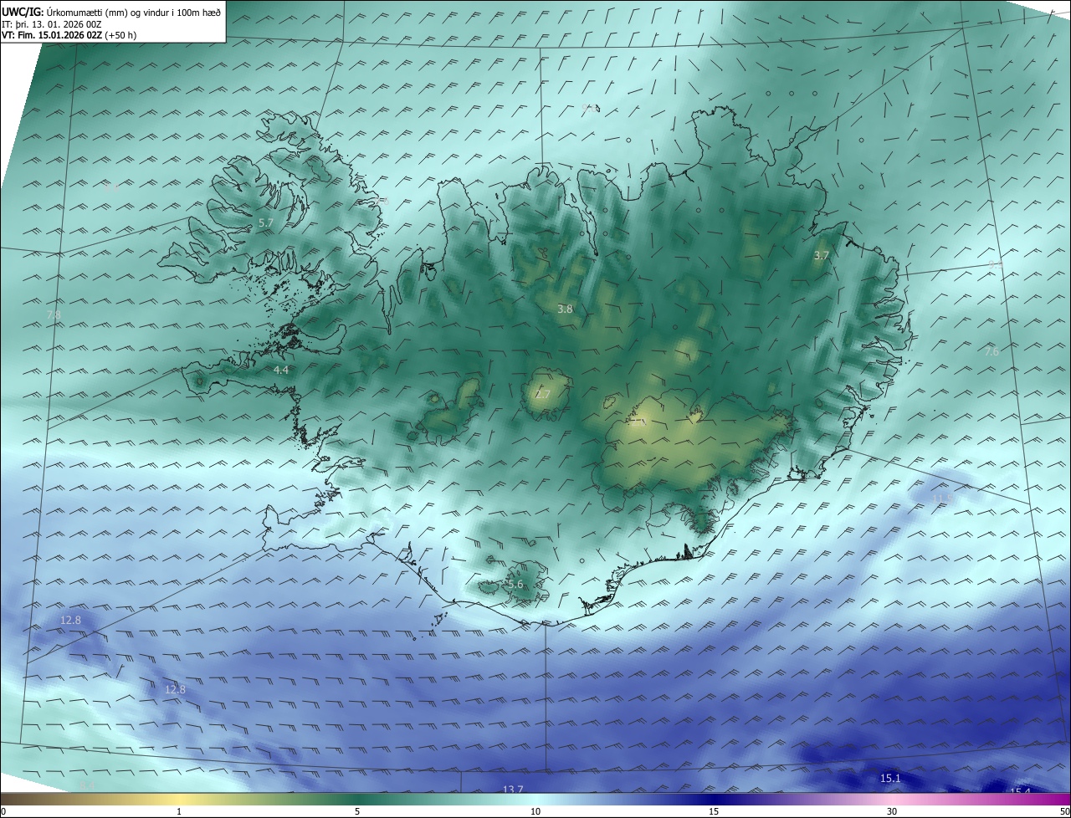The width and height of the screenshot is (1071, 818).
Task: Click the 10 tick on the color scale
Action: click(x=535, y=811)
